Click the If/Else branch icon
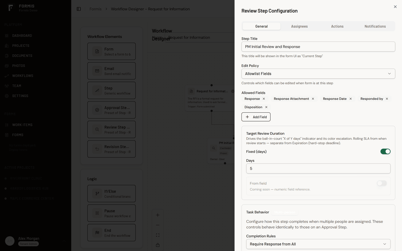 (x=97, y=194)
